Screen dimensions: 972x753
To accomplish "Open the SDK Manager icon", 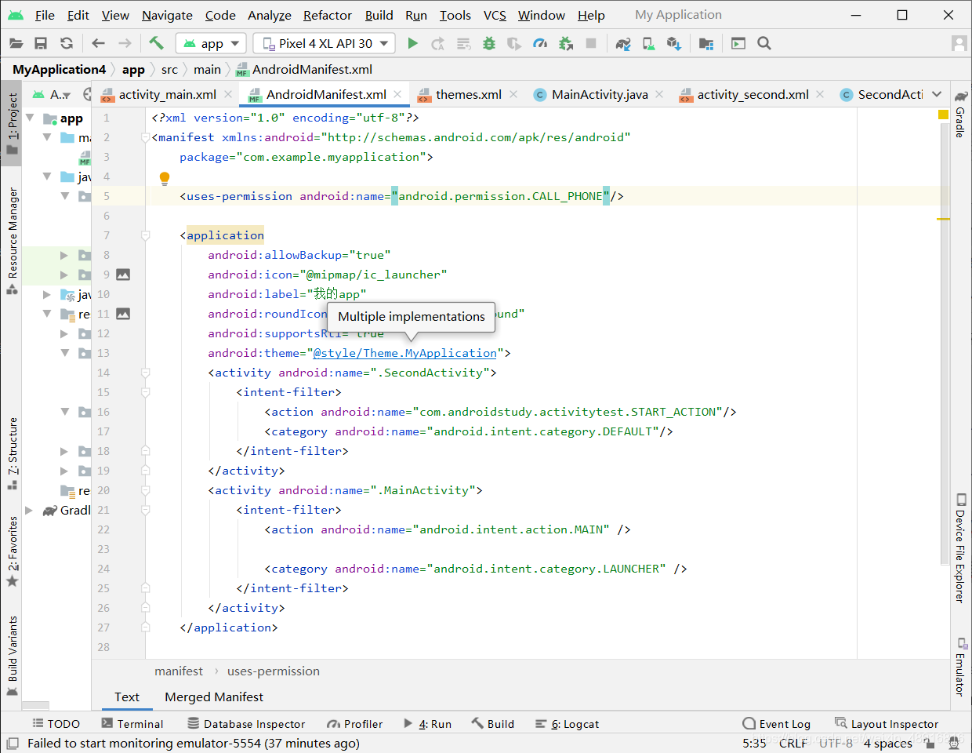I will click(x=675, y=43).
